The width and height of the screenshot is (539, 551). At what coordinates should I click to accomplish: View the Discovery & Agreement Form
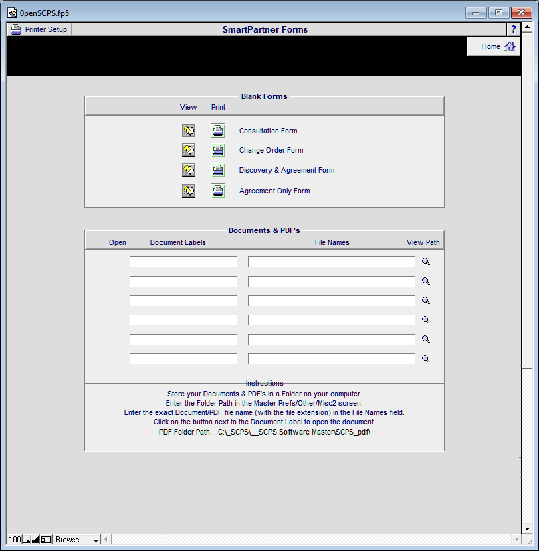189,170
